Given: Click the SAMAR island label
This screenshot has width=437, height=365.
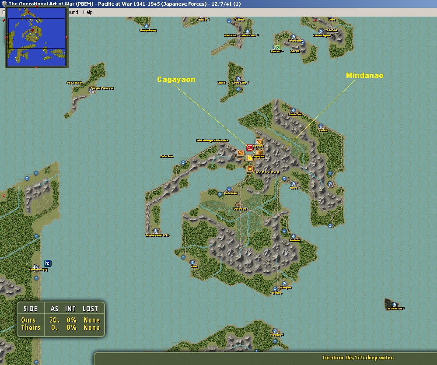Looking at the screenshot, I should click(x=332, y=30).
